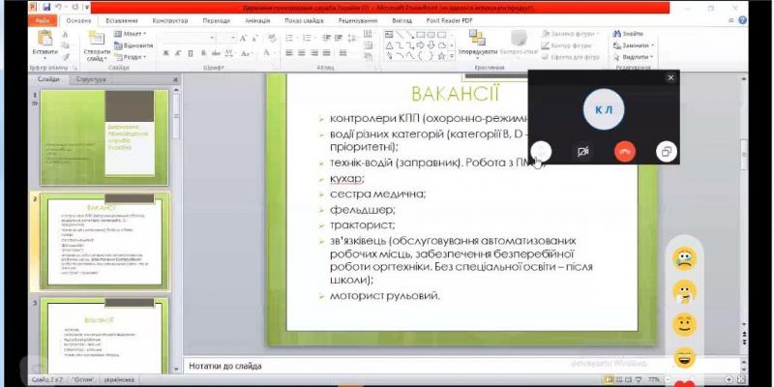This screenshot has width=774, height=387.
Task: Toggle italic text formatting
Action: (176, 53)
